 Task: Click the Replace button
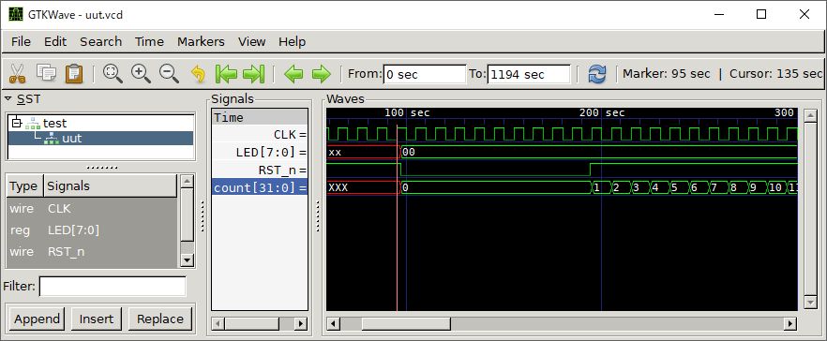160,319
